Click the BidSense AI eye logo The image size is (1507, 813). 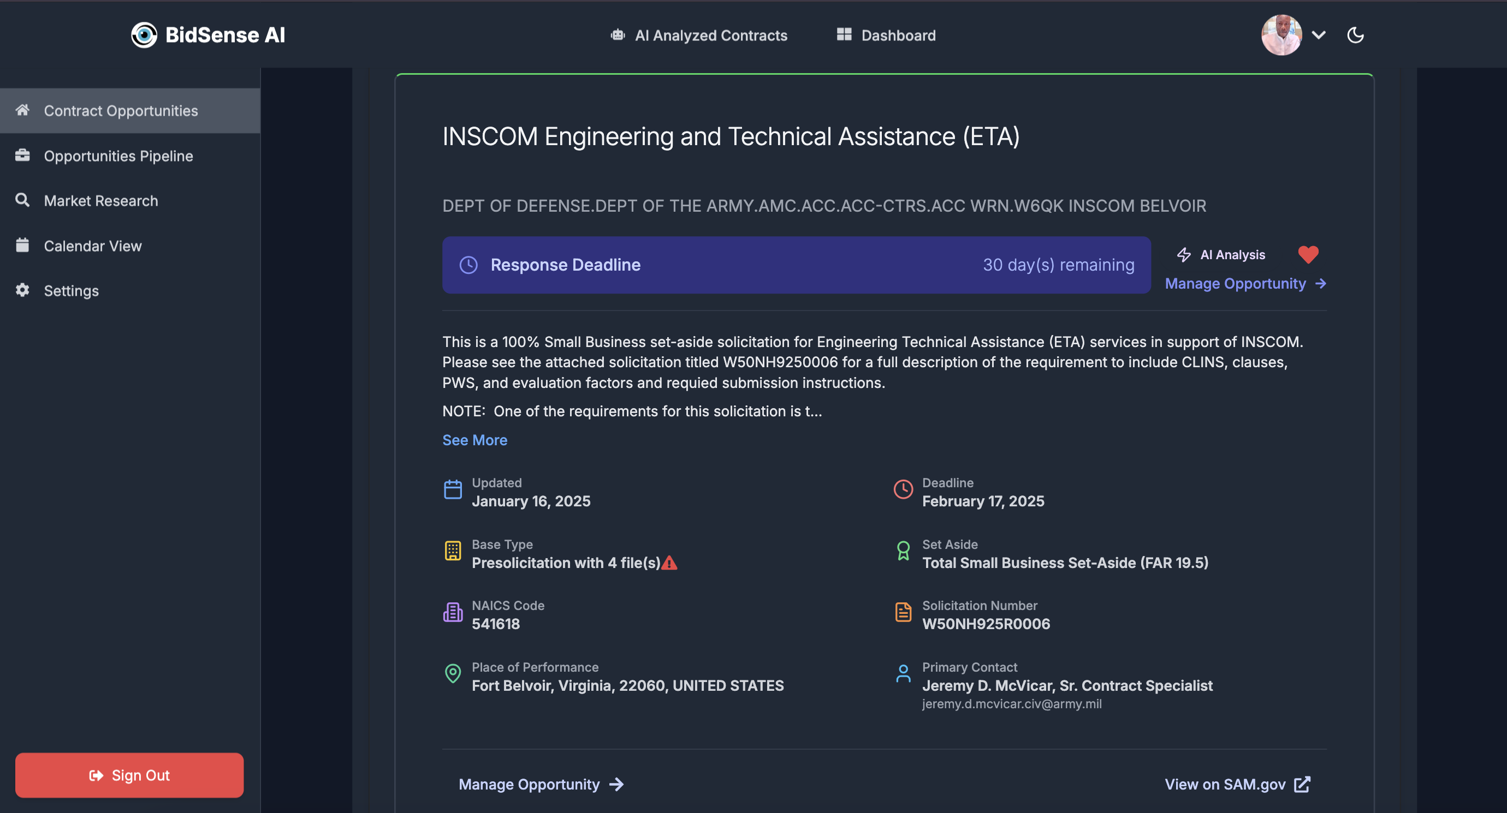(144, 35)
